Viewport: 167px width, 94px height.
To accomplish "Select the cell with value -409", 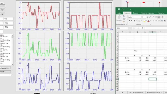I will (152, 60).
